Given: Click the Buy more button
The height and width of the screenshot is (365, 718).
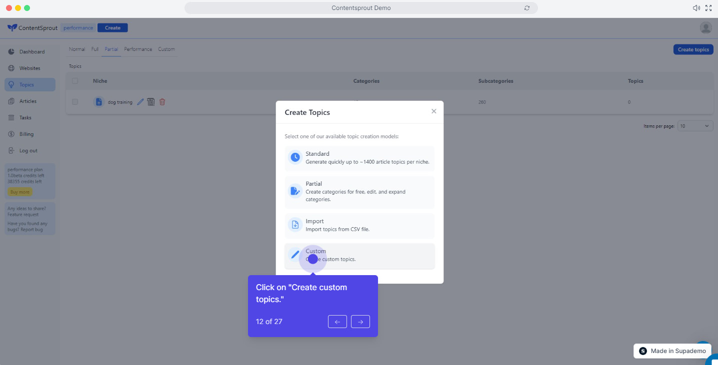Looking at the screenshot, I should [19, 191].
